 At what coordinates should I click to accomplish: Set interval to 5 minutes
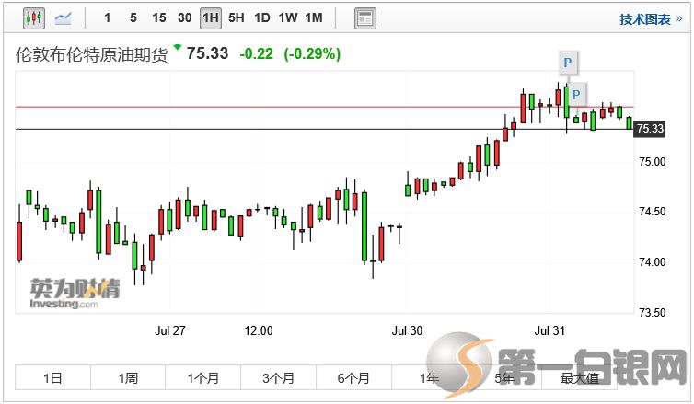[133, 18]
